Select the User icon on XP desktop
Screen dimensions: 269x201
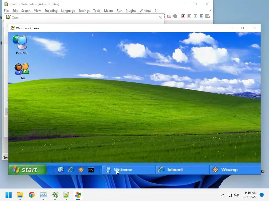tap(22, 71)
